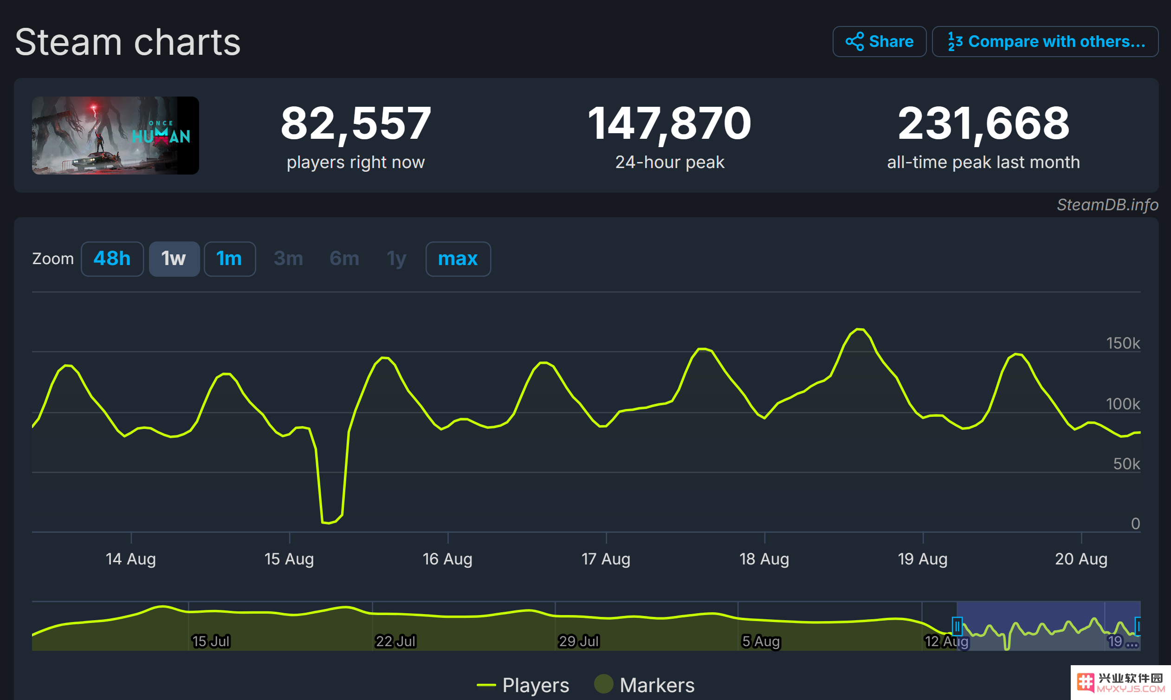Click the 147,870 24-hour peak figure
Image resolution: width=1171 pixels, height=700 pixels.
pos(670,123)
